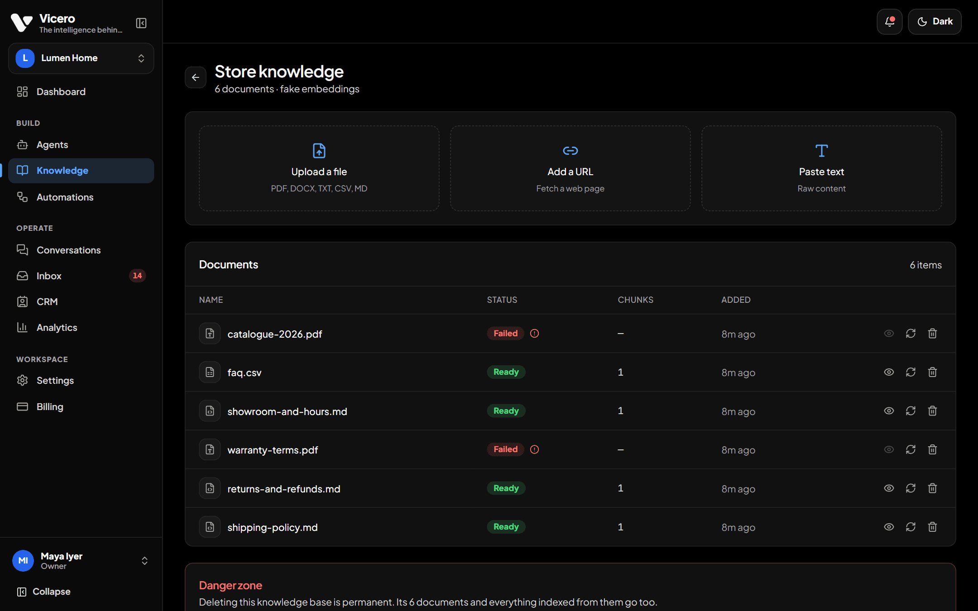978x611 pixels.
Task: Go back with the arrow button
Action: coord(196,77)
